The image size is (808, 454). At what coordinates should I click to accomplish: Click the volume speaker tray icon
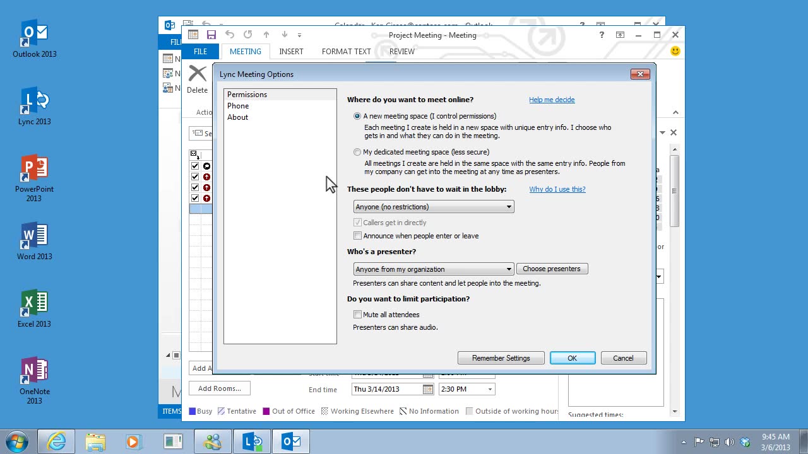point(730,442)
